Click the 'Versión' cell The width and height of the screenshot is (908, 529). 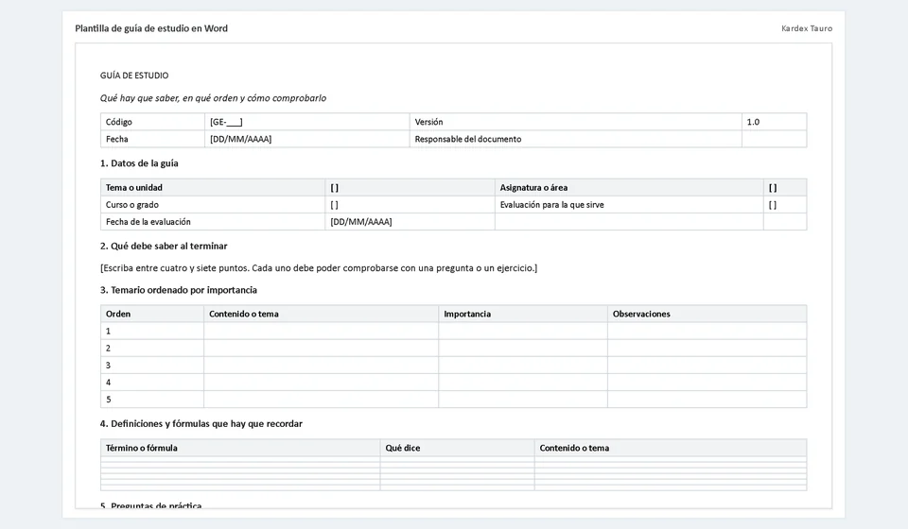click(576, 122)
